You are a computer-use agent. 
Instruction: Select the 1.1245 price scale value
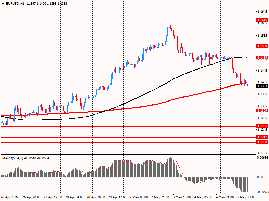(x=262, y=130)
